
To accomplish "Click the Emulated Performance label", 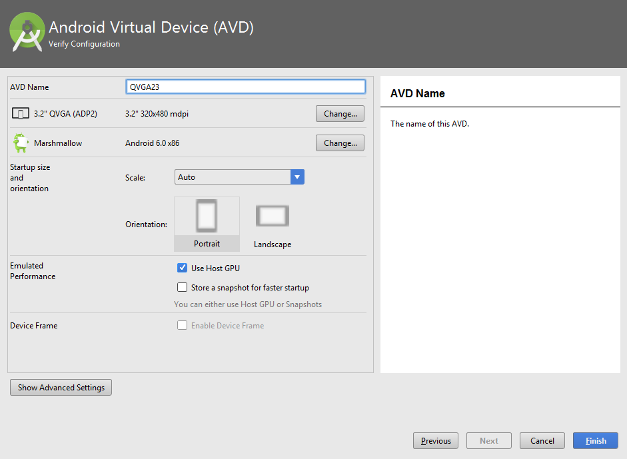I will [33, 270].
